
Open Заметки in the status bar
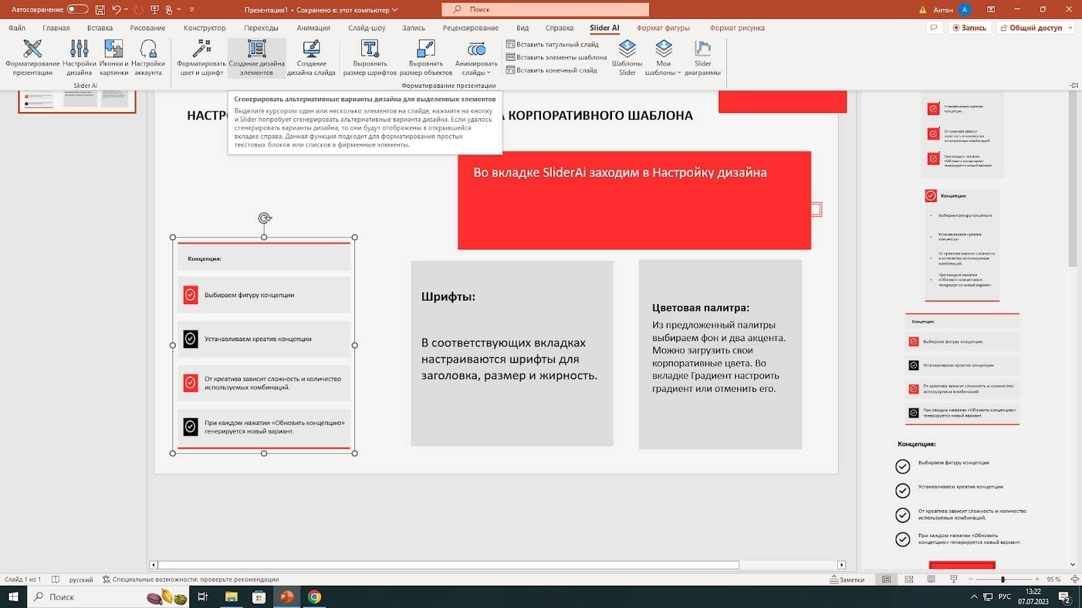(847, 580)
